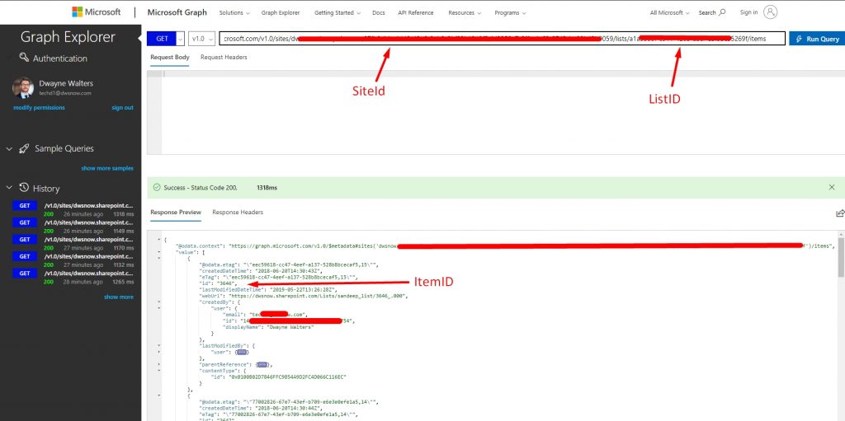
Task: Click the Sample Queries rocket icon
Action: coord(23,148)
